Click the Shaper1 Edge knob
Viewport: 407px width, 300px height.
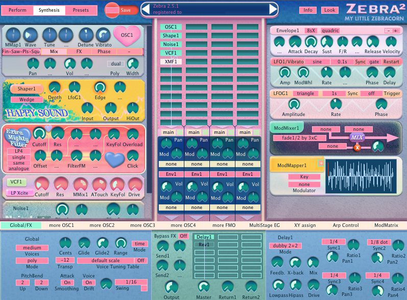(100, 88)
